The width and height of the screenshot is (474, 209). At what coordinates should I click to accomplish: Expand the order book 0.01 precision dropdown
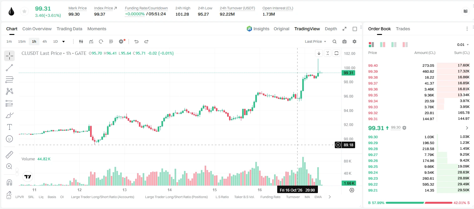463,45
